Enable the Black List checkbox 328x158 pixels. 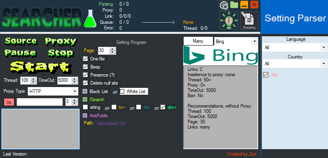(x=85, y=91)
